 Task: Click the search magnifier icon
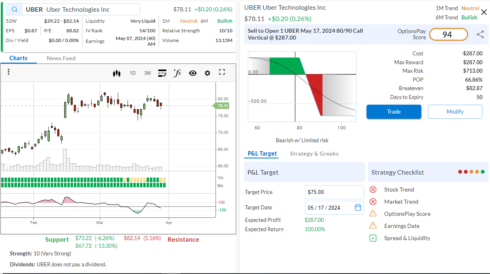coord(15,9)
